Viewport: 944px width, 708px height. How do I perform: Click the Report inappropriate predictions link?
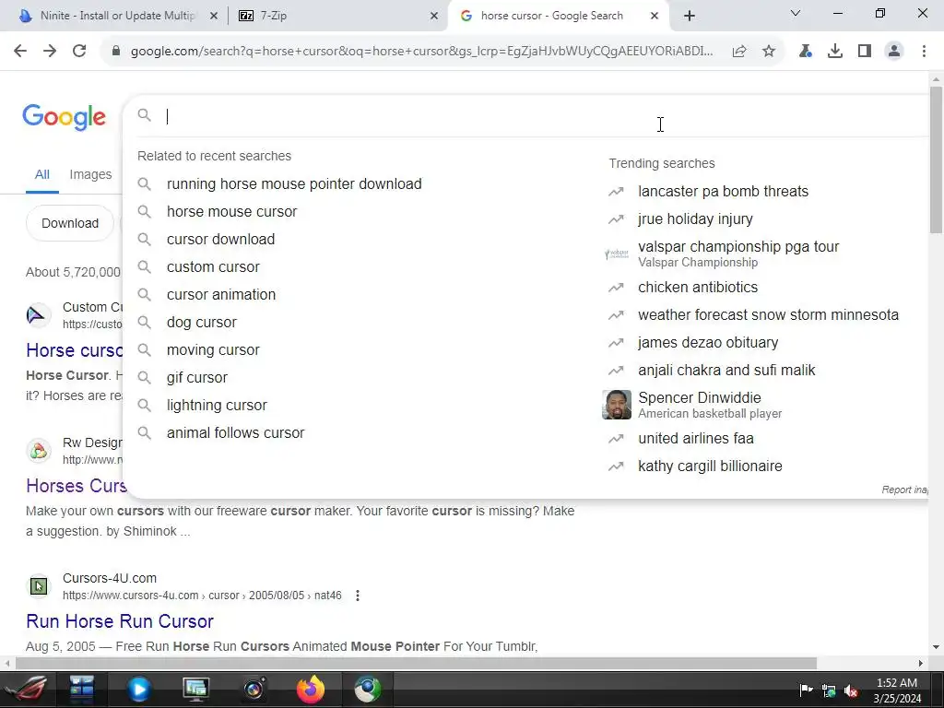[905, 490]
